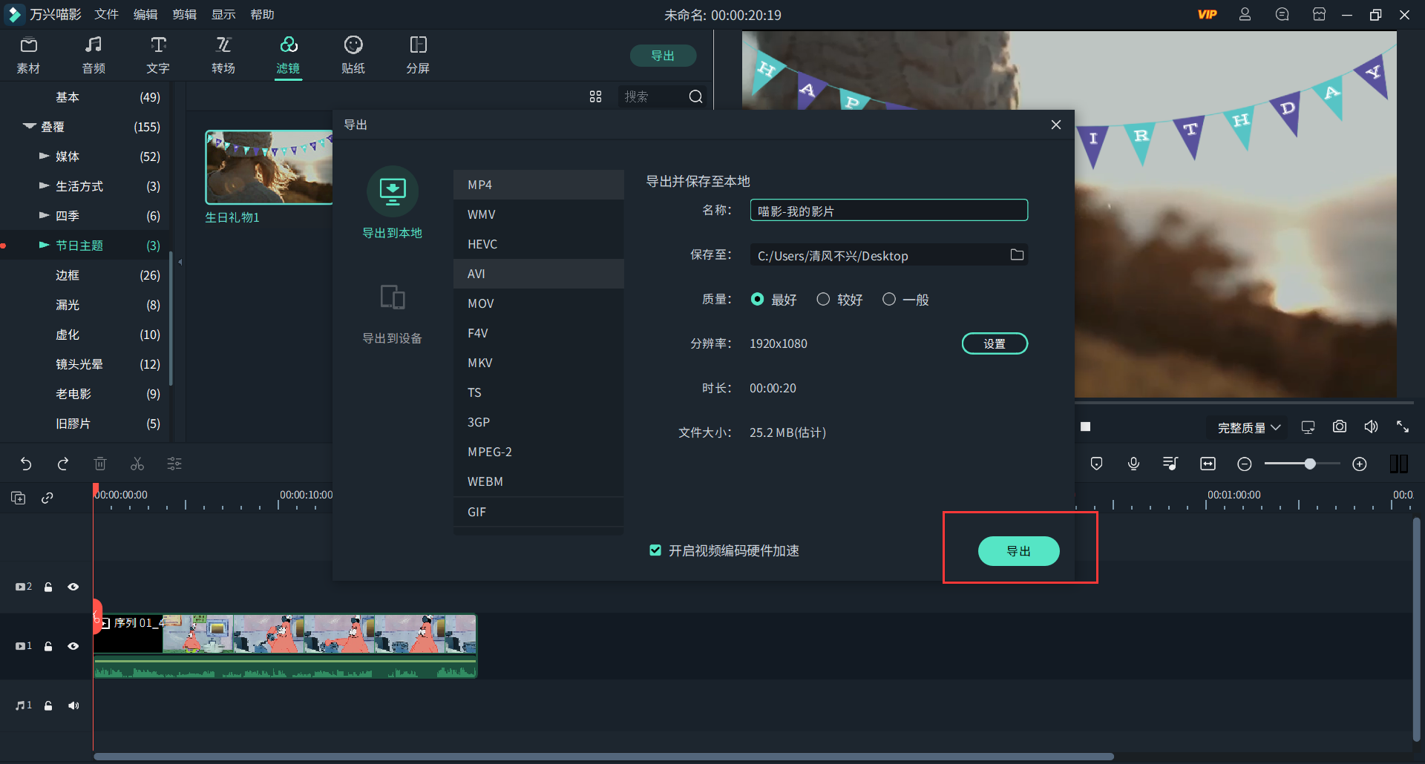The width and height of the screenshot is (1425, 764).
Task: Uncheck 开启视频编码硬件加速 hardware acceleration
Action: click(655, 550)
